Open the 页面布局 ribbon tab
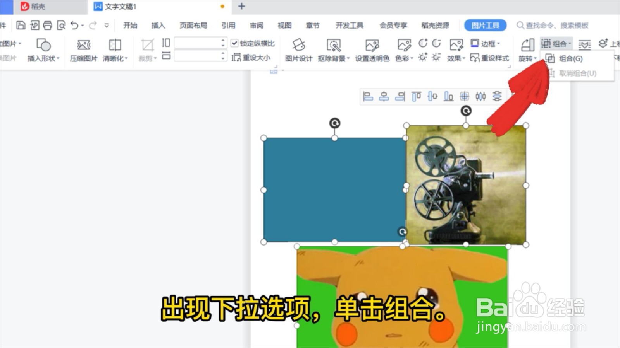The height and width of the screenshot is (348, 620). coord(193,26)
